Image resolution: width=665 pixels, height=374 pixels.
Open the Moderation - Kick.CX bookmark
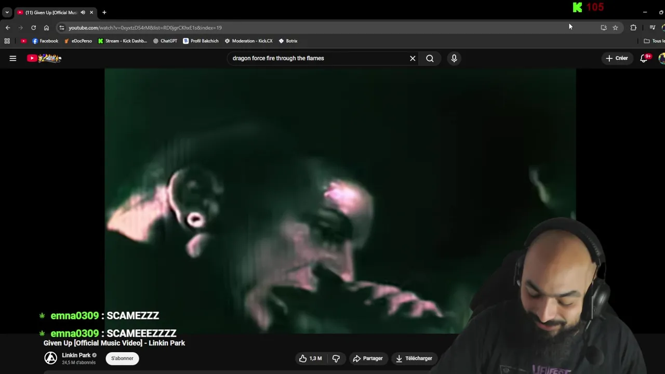pyautogui.click(x=248, y=41)
